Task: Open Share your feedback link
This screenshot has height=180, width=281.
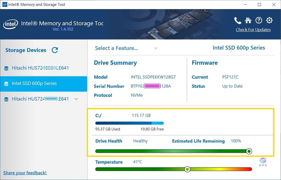Action: click(25, 173)
